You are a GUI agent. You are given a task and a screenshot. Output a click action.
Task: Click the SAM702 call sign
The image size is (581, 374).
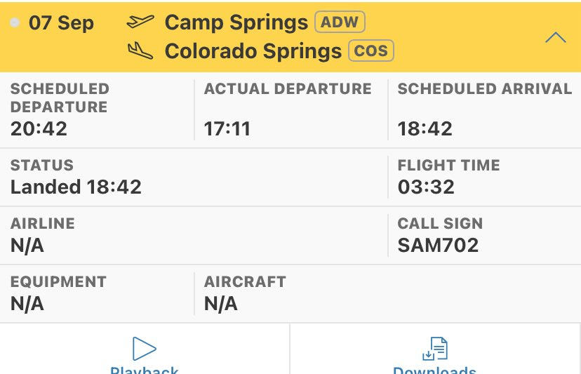tap(438, 245)
